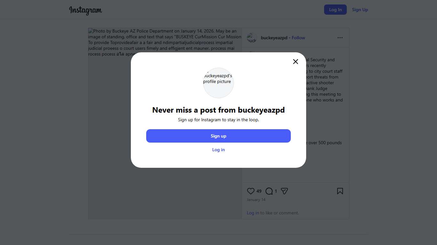Follow the buckeyeazpd account
The width and height of the screenshot is (437, 245).
pos(298,38)
